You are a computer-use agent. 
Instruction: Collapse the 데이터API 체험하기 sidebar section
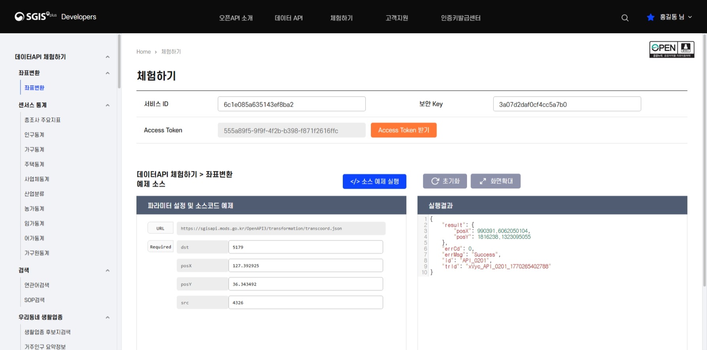[108, 57]
